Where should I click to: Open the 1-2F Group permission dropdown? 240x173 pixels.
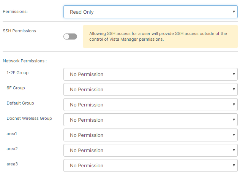tap(150, 74)
